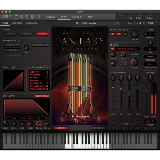160x160 pixels.
Task: Open the instrument three-dot options menu
Action: (157, 23)
